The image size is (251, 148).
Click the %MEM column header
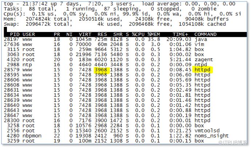[154, 34]
